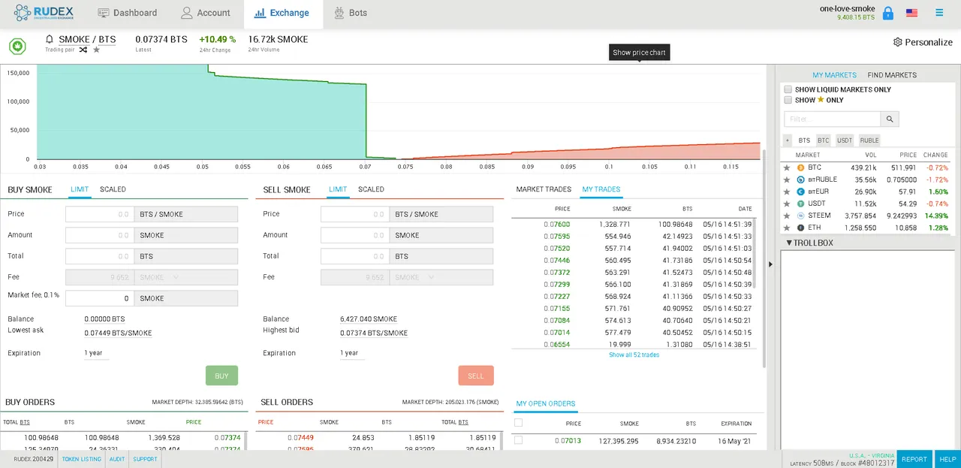Collapse the Trollbox section
This screenshot has height=468, width=961.
click(x=809, y=243)
